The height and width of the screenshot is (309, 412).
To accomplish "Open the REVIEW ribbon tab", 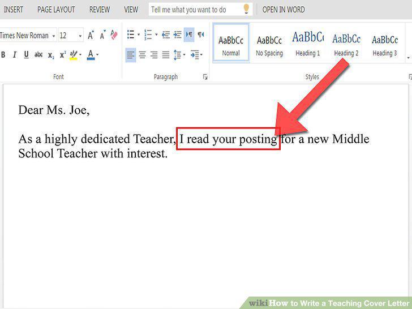I will (x=100, y=10).
